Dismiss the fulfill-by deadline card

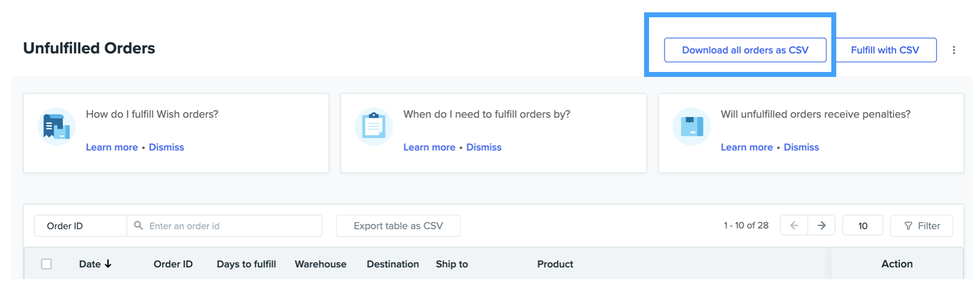click(484, 147)
